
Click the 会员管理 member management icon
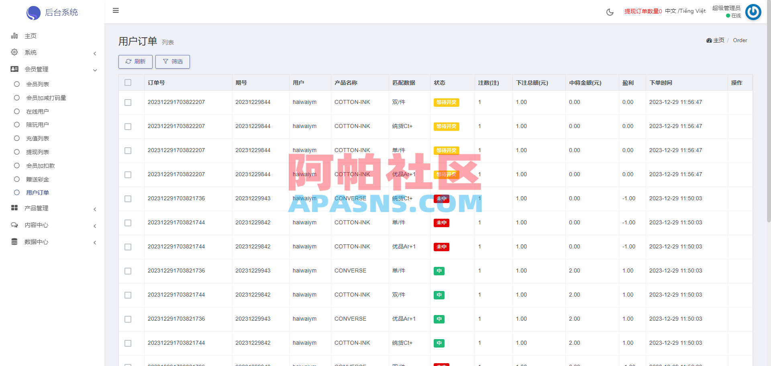pos(14,69)
